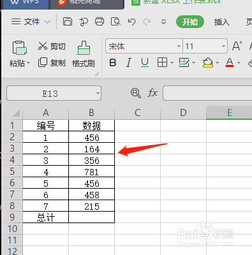Select row 10 header
This screenshot has height=255, width=252.
[x=12, y=229]
